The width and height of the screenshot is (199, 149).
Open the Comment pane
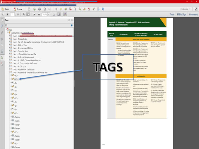[193, 14]
